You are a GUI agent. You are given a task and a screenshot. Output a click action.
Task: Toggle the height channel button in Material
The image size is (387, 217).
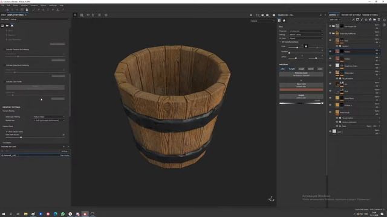click(x=292, y=69)
